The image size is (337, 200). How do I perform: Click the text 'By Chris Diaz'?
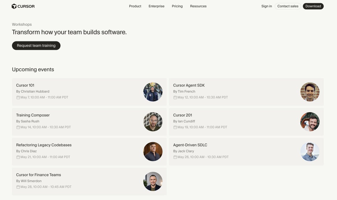[x=26, y=151]
